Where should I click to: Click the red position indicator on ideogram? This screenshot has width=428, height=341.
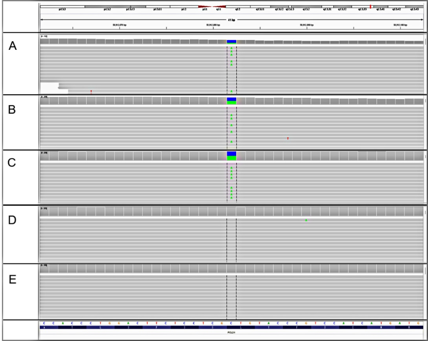point(370,6)
